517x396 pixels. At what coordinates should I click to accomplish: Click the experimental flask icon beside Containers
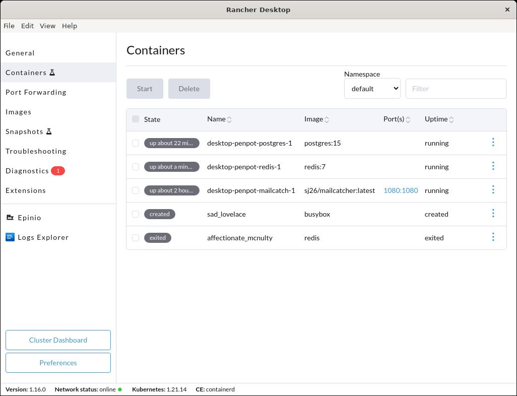[52, 72]
